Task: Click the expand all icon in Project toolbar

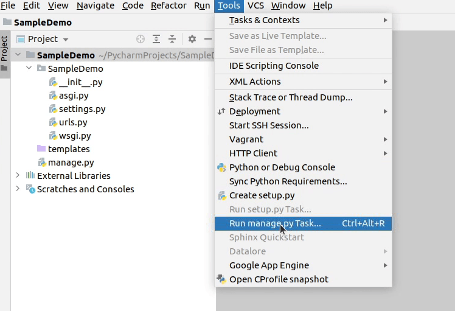Action: [156, 39]
